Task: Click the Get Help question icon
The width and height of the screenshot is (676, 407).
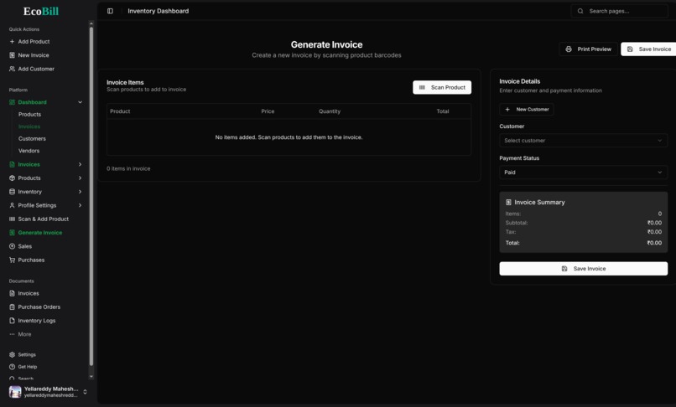Action: [12, 367]
